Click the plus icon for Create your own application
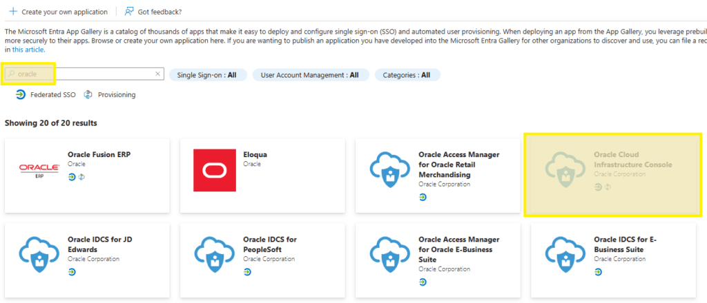This screenshot has height=303, width=707. (x=13, y=11)
